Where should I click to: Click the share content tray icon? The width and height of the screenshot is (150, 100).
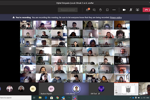click(138, 10)
